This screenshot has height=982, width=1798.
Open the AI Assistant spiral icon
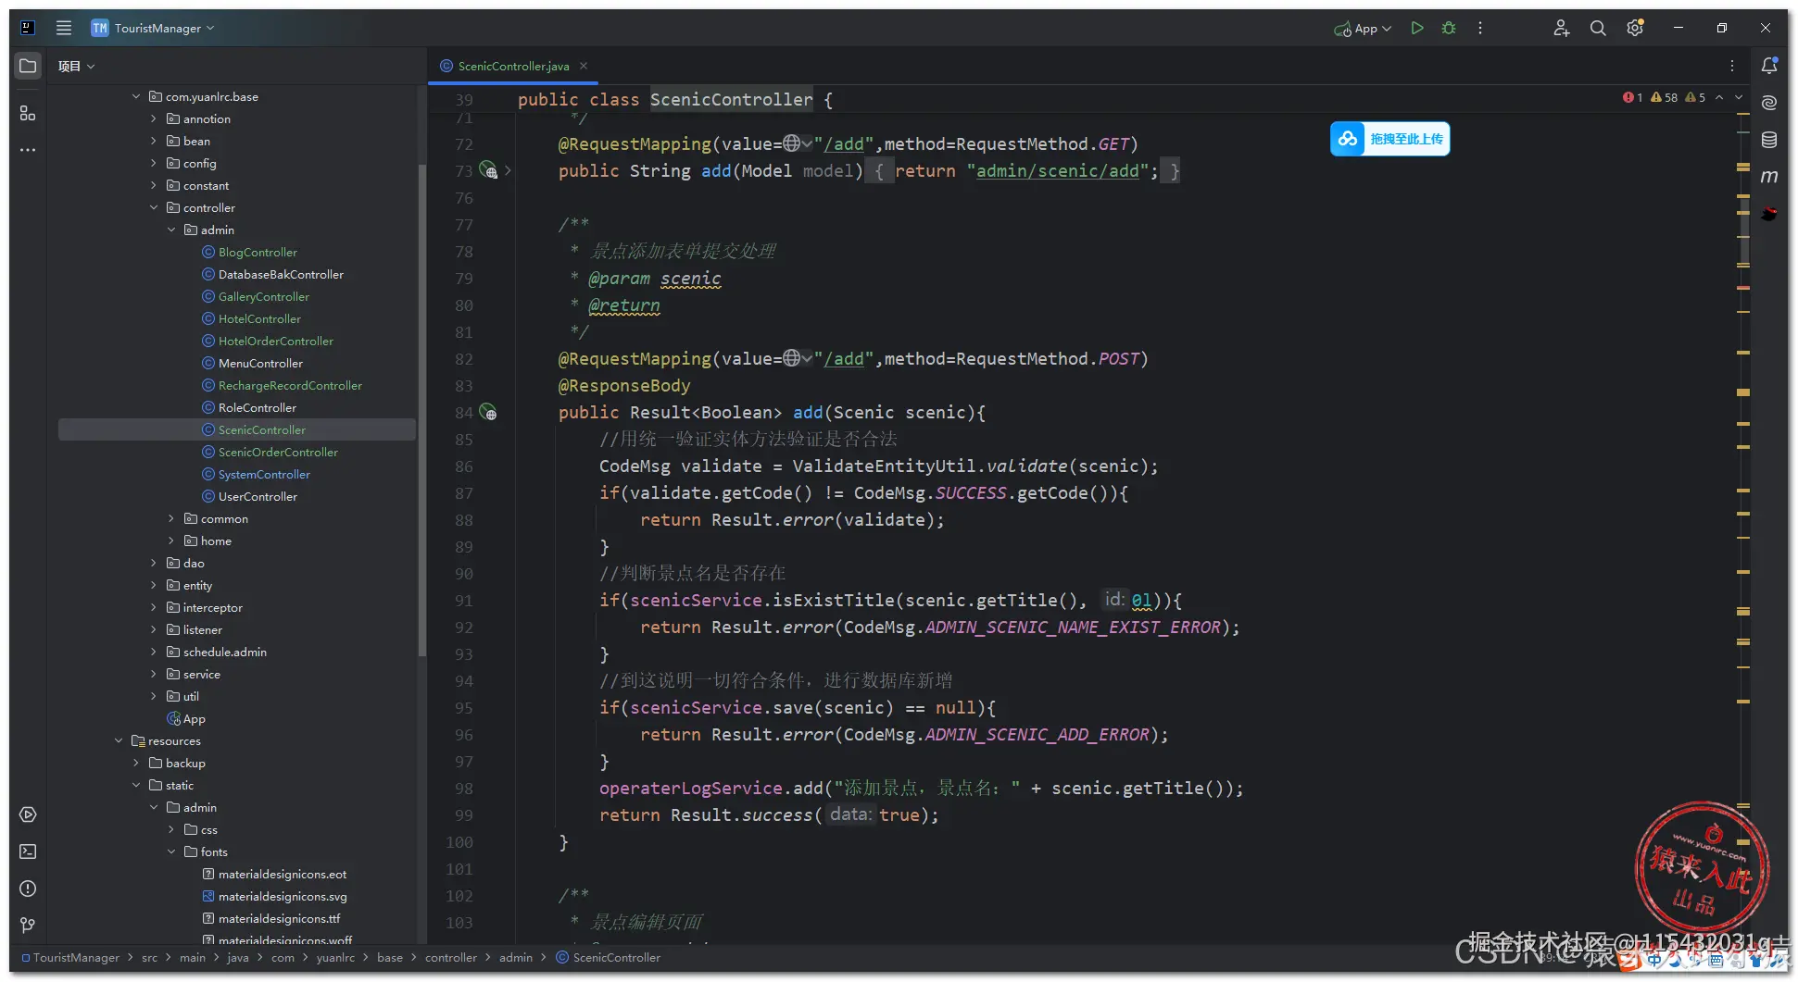pyautogui.click(x=1769, y=103)
